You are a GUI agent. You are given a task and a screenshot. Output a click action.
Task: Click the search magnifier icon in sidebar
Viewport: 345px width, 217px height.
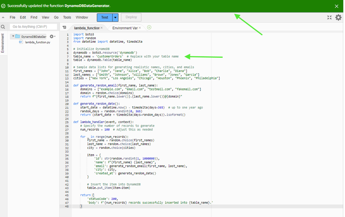pos(3,27)
